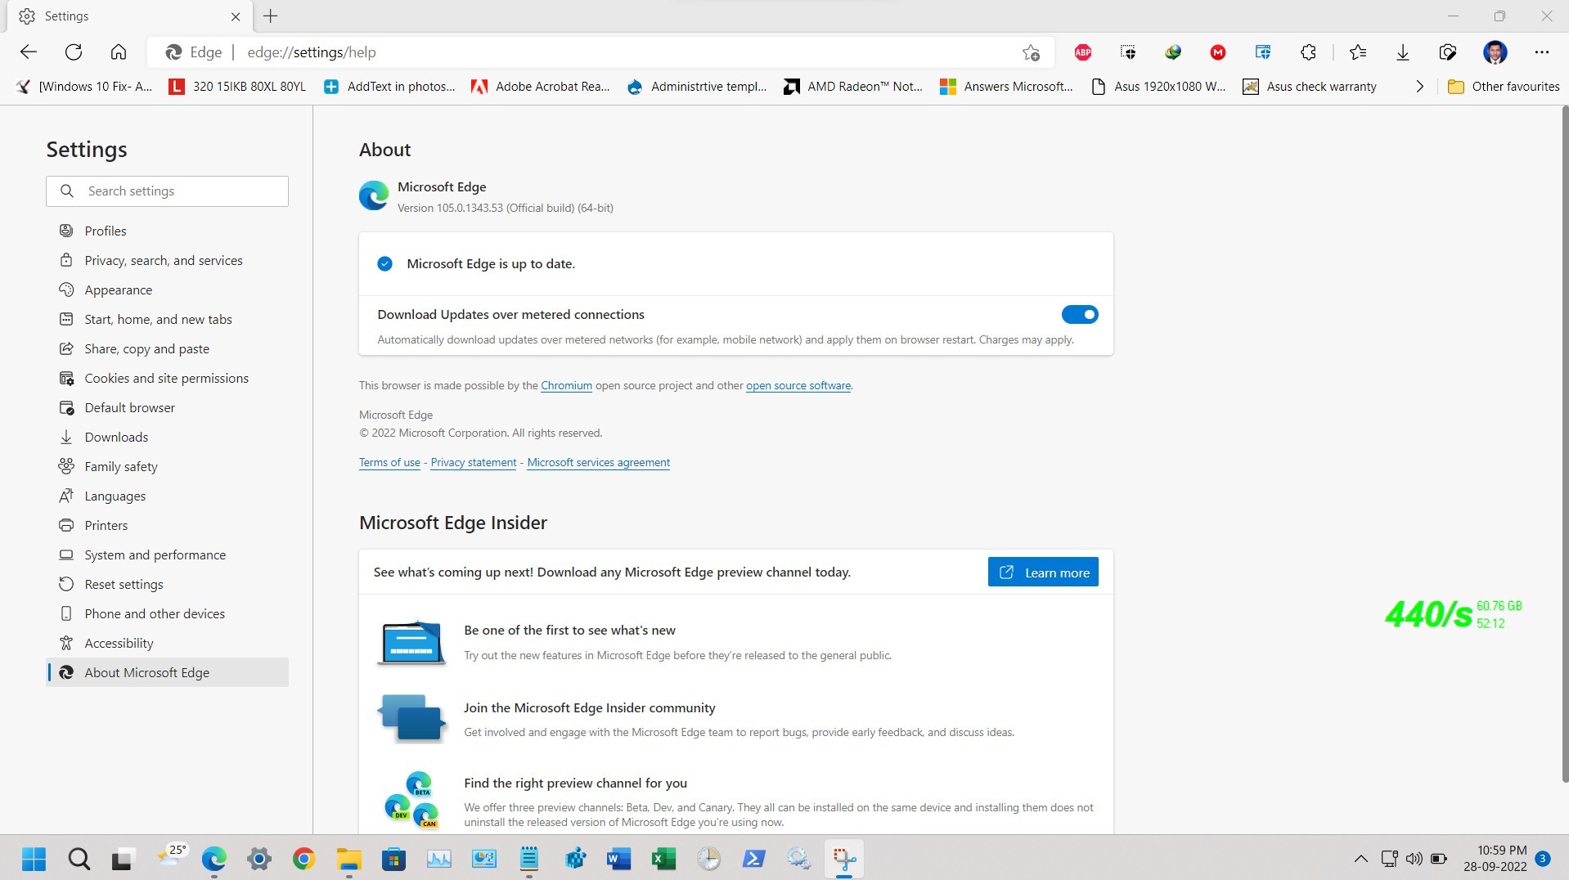Screen dimensions: 1569x880
Task: Close the Settings tab
Action: [236, 16]
